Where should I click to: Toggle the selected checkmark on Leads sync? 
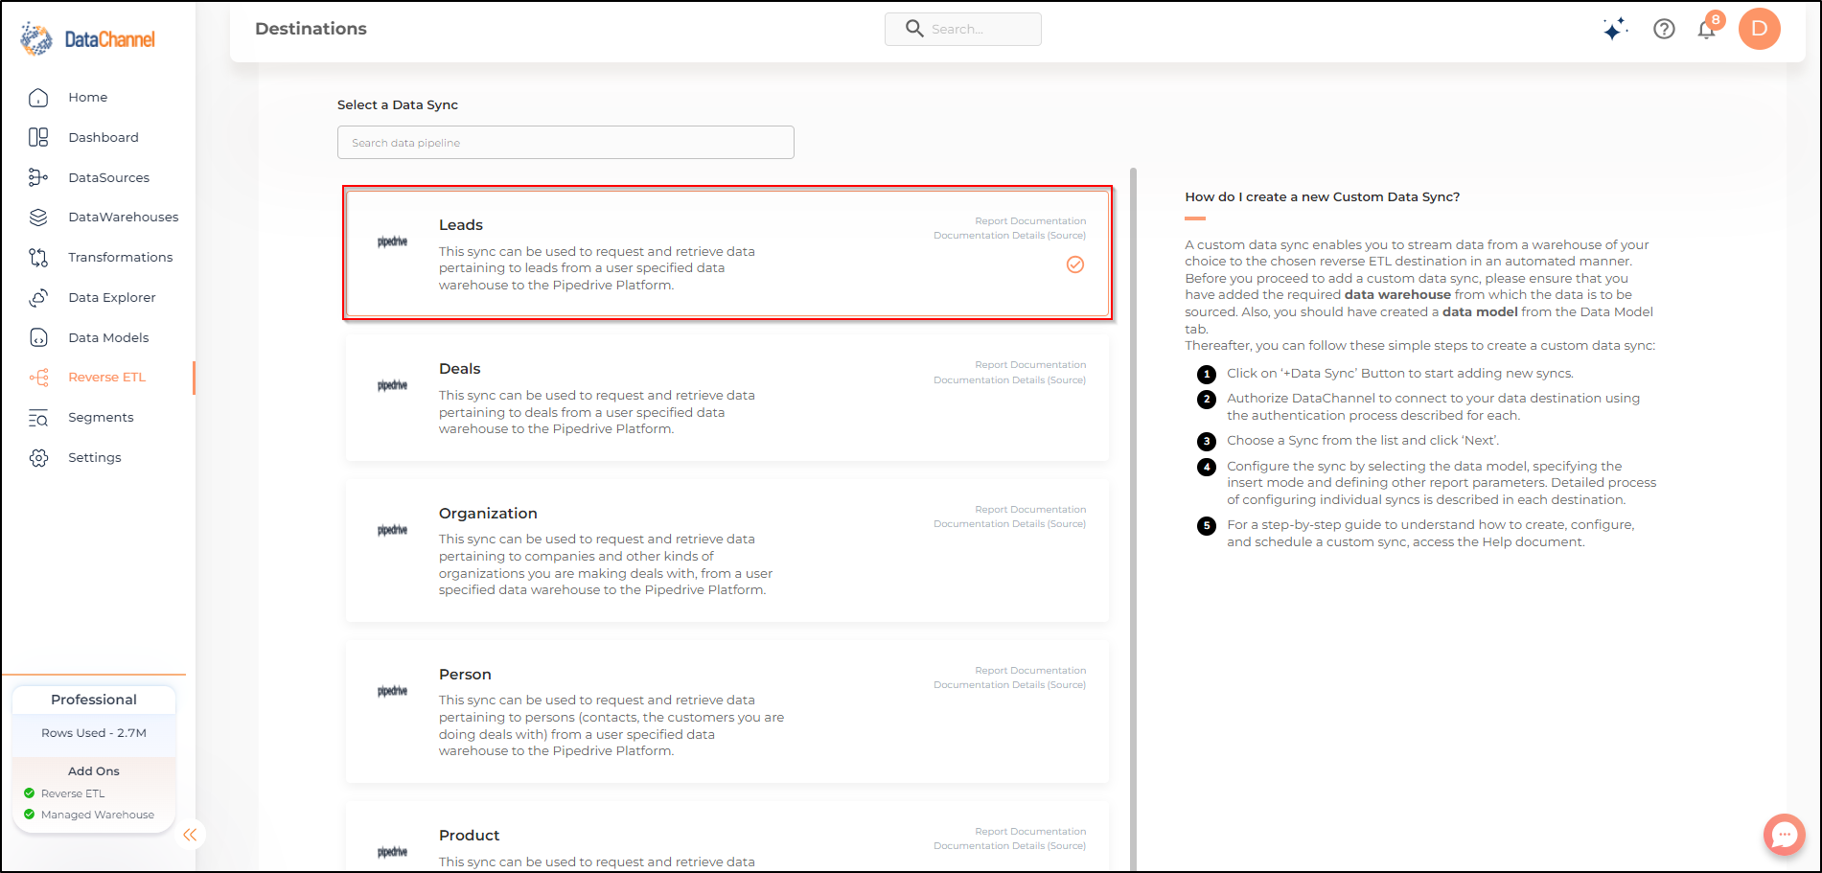pos(1075,264)
